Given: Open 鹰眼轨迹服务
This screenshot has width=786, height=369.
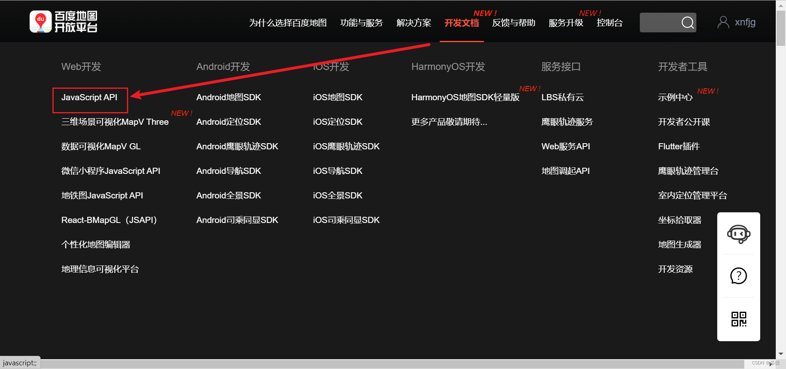Looking at the screenshot, I should pyautogui.click(x=567, y=122).
